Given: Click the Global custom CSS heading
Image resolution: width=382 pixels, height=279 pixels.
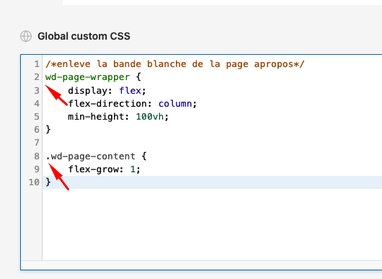Looking at the screenshot, I should (84, 36).
